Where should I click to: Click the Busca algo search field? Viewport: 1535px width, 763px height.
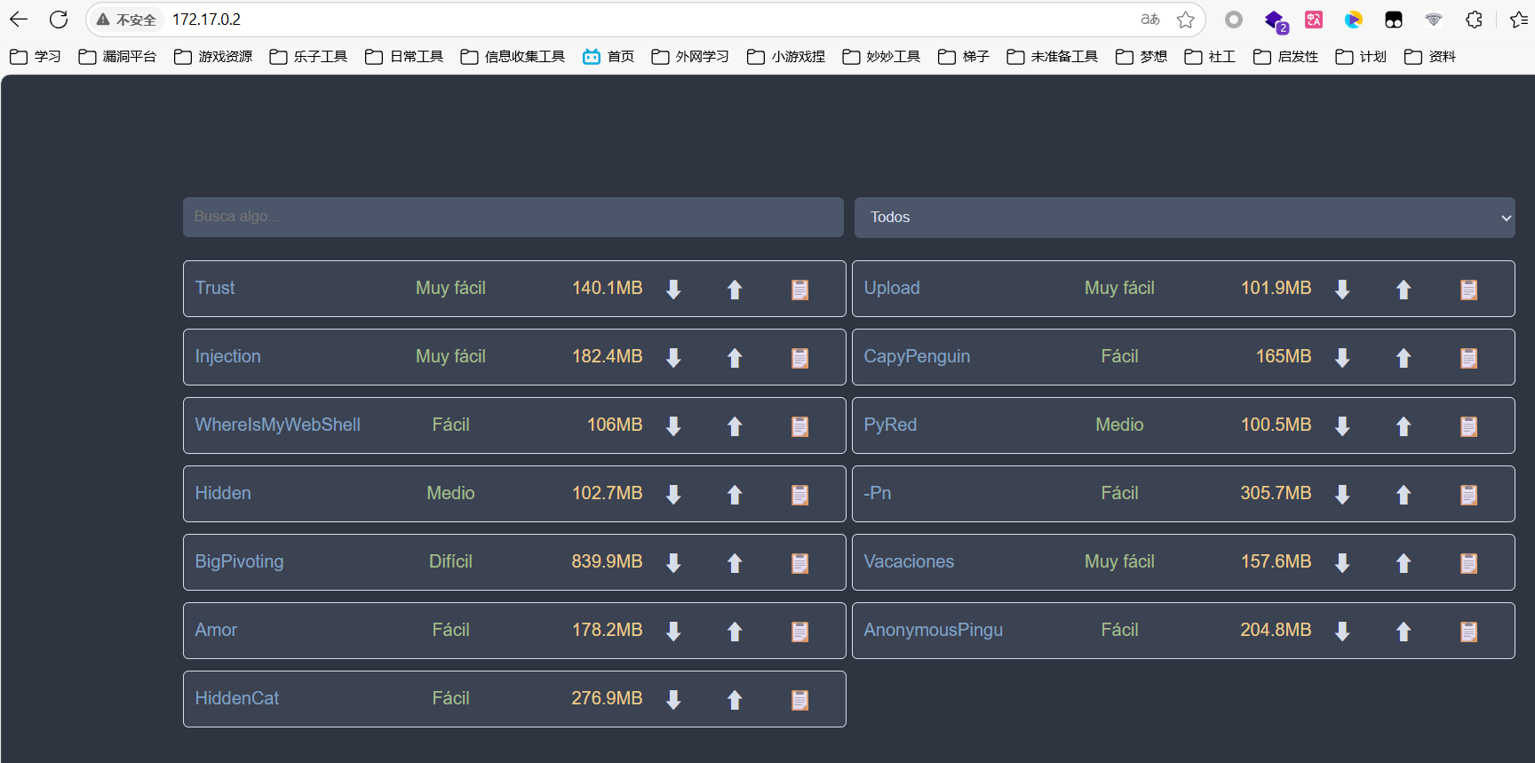(x=513, y=217)
